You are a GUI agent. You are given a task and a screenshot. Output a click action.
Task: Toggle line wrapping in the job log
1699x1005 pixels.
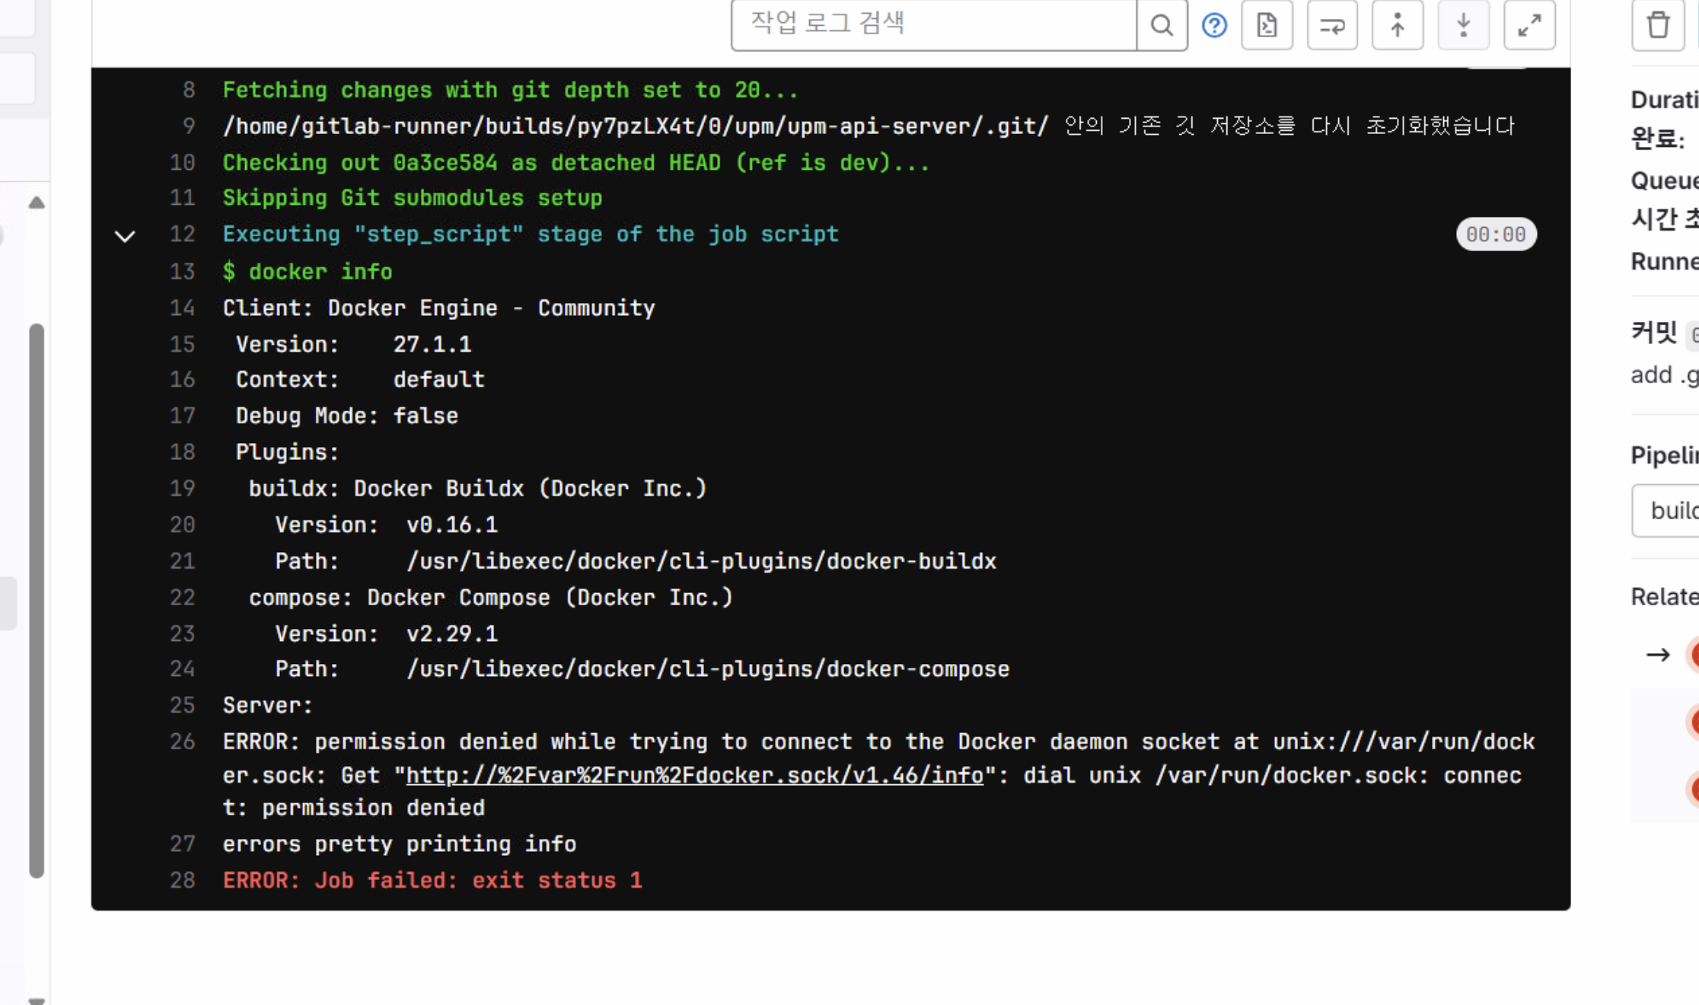click(1332, 25)
